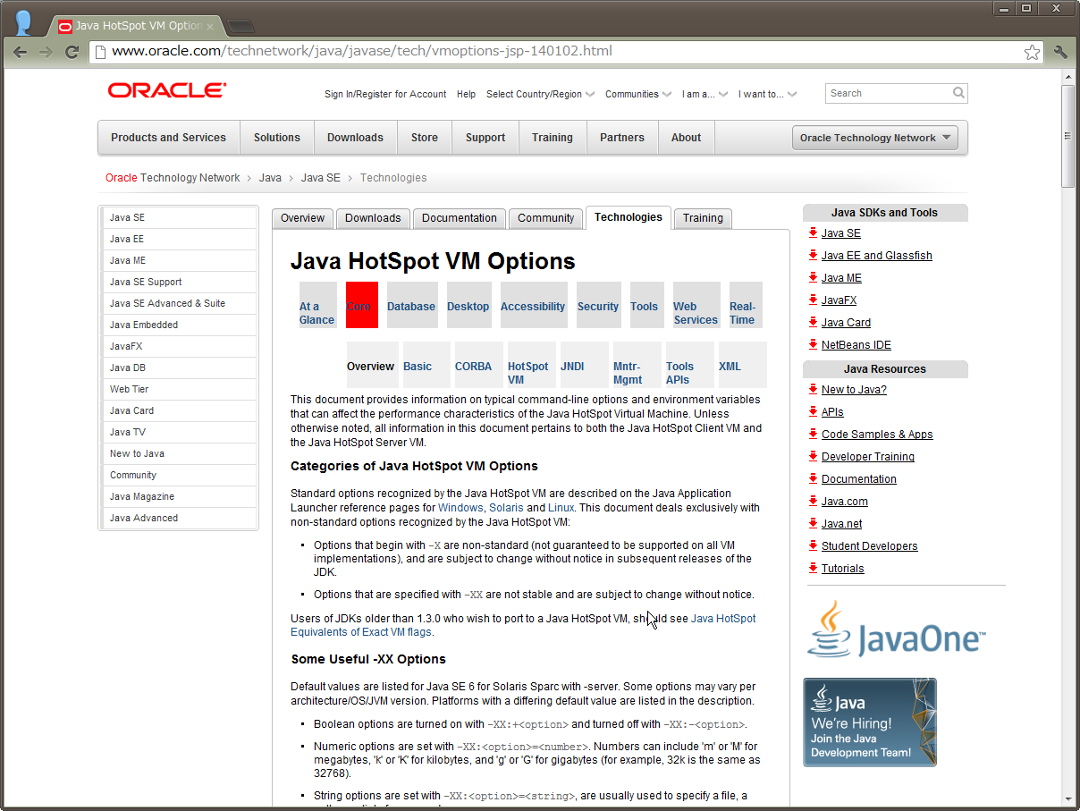The image size is (1080, 811).
Task: Open Products and Services menu
Action: [x=168, y=138]
